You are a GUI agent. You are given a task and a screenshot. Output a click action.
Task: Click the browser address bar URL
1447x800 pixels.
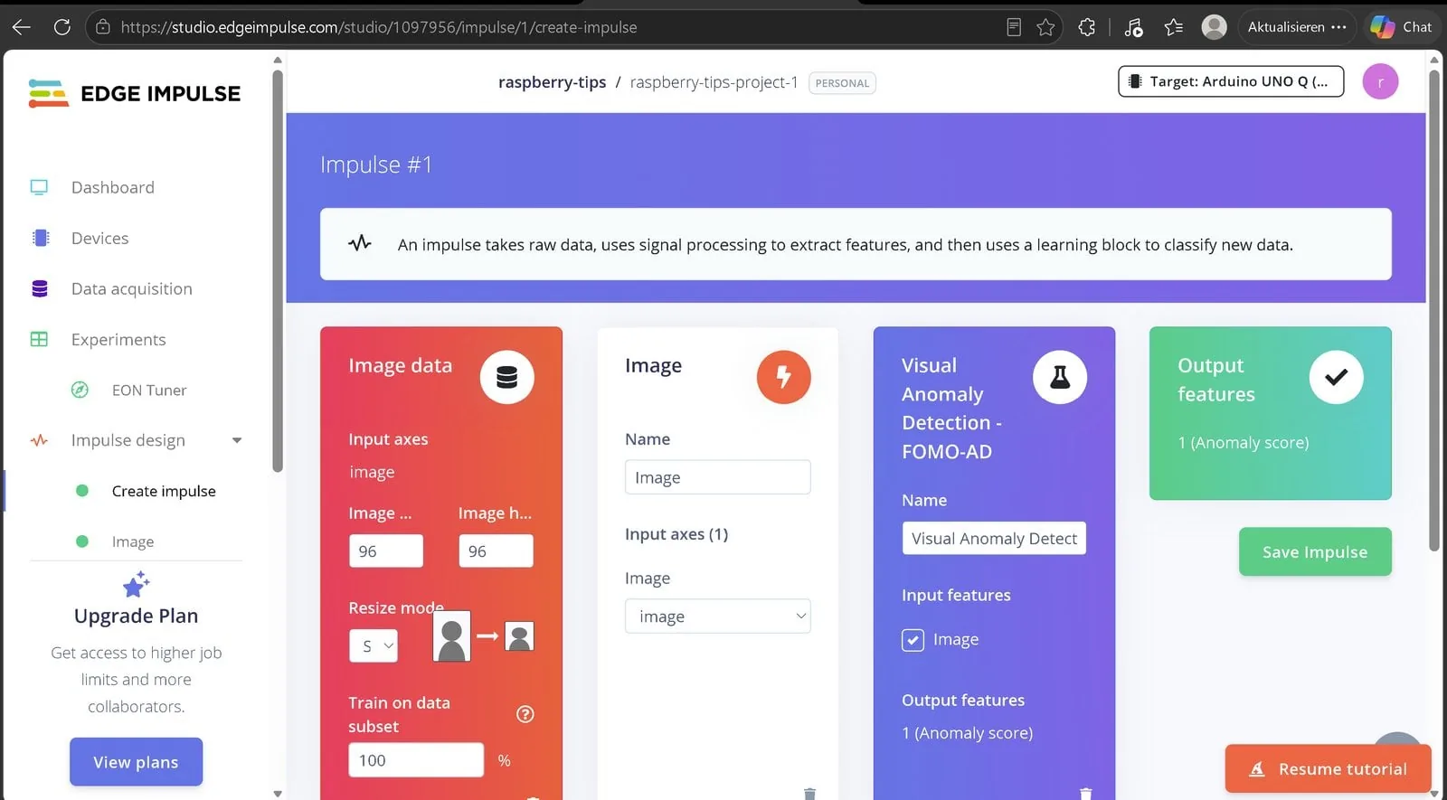point(379,27)
